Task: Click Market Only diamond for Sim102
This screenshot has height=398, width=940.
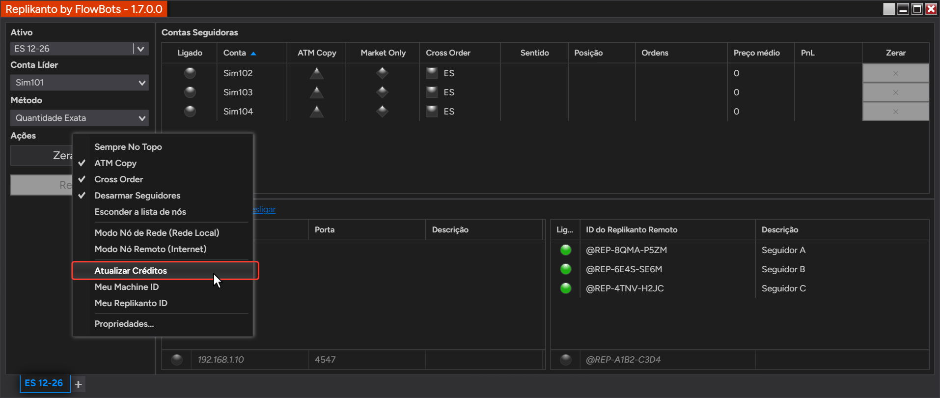Action: point(383,73)
